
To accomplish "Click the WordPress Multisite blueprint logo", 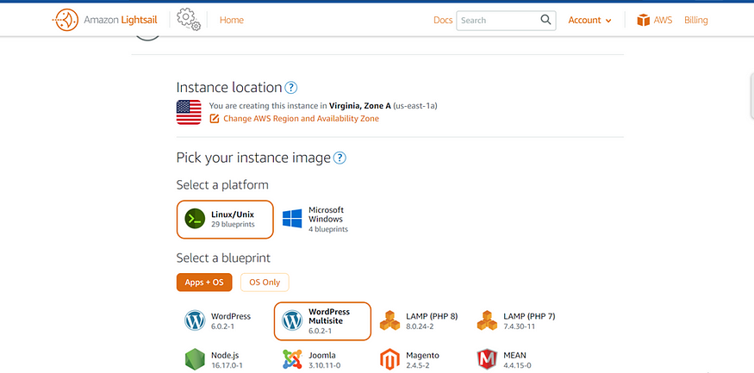I will point(292,320).
